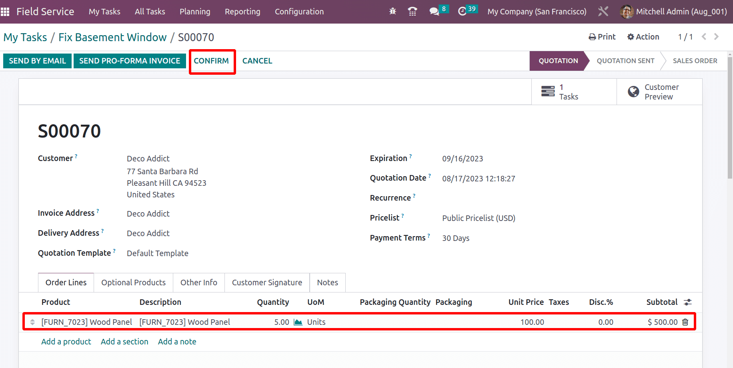The width and height of the screenshot is (733, 368).
Task: Select the Order Lines tab
Action: point(66,282)
